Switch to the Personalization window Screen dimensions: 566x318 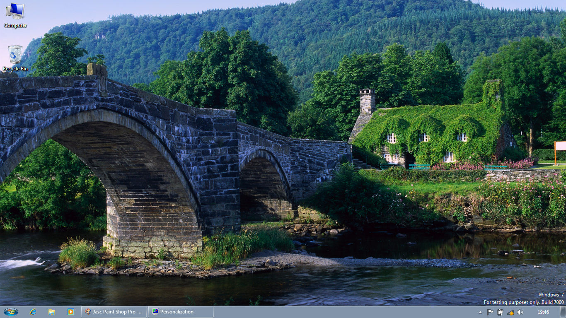(181, 312)
